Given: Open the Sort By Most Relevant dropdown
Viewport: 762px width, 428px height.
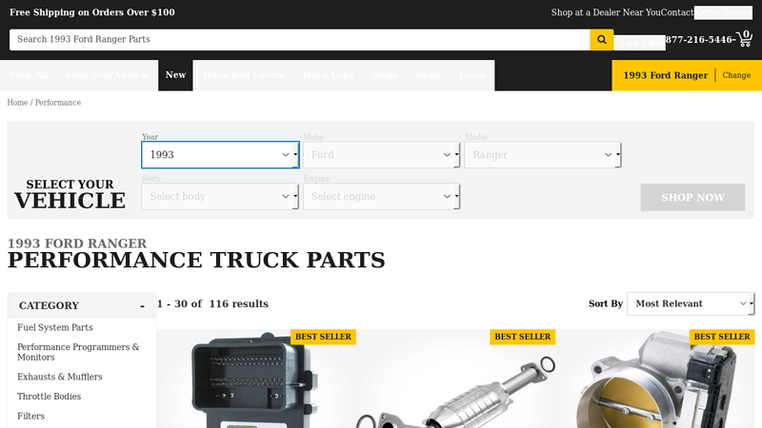Looking at the screenshot, I should coord(691,303).
